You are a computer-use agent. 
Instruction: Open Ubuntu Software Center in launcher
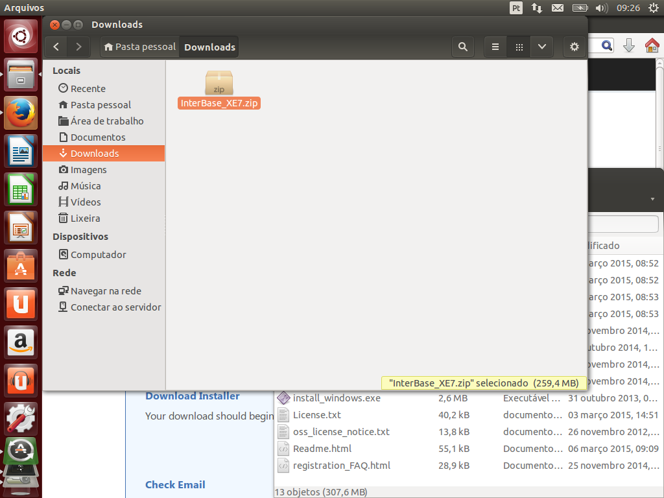point(21,266)
